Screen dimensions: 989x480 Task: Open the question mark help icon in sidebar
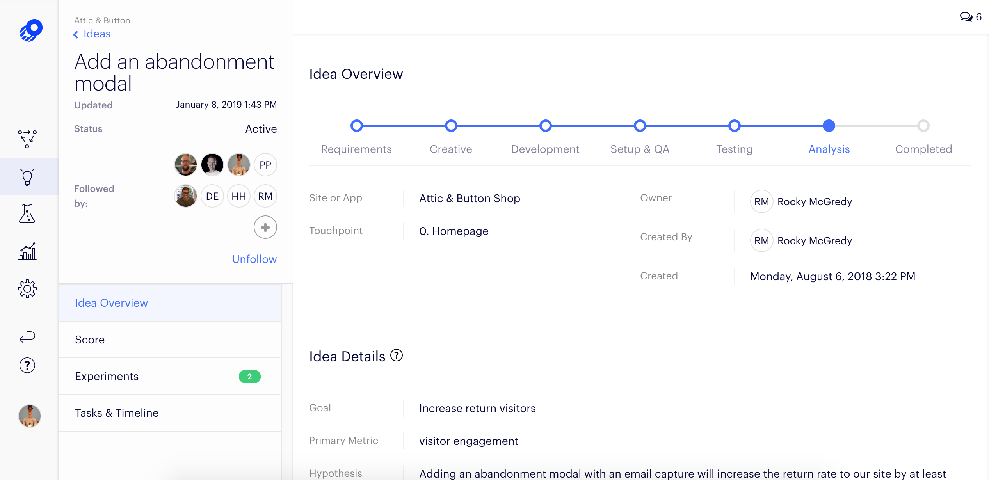[27, 365]
